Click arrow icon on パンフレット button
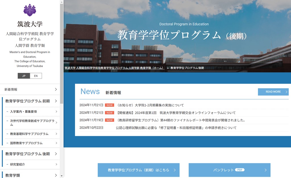The image size is (291, 178). click(266, 170)
